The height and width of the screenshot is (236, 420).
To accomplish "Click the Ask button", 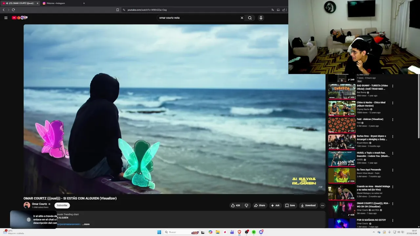I will [275, 206].
